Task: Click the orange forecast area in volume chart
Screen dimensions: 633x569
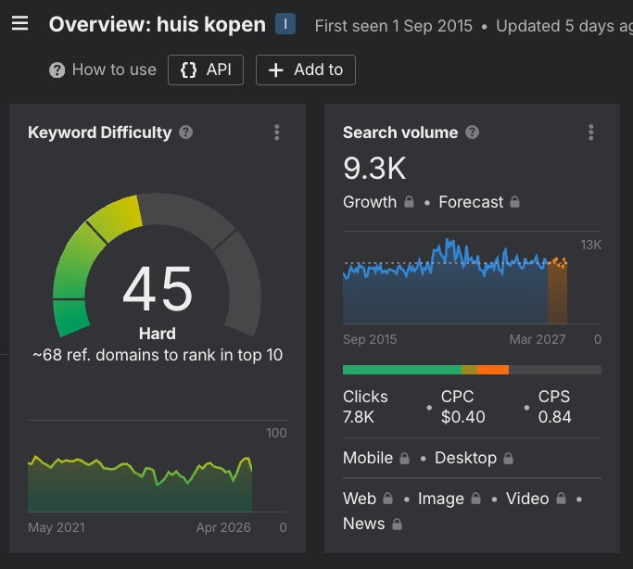Action: 558,292
